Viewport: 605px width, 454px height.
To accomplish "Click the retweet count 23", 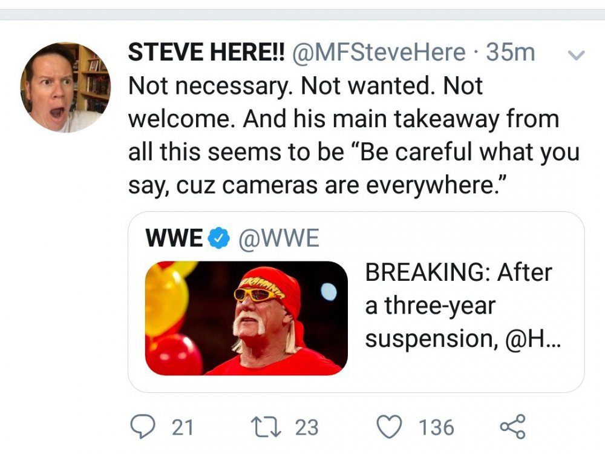I will pyautogui.click(x=306, y=428).
